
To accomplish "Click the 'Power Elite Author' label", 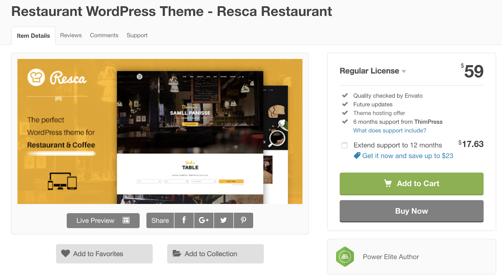I will [x=391, y=257].
